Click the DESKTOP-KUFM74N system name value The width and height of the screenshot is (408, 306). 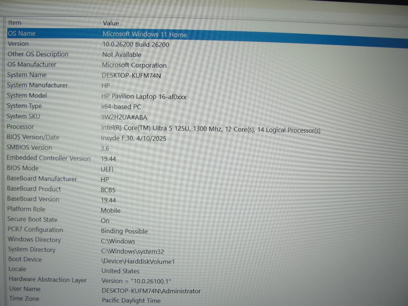pos(131,75)
